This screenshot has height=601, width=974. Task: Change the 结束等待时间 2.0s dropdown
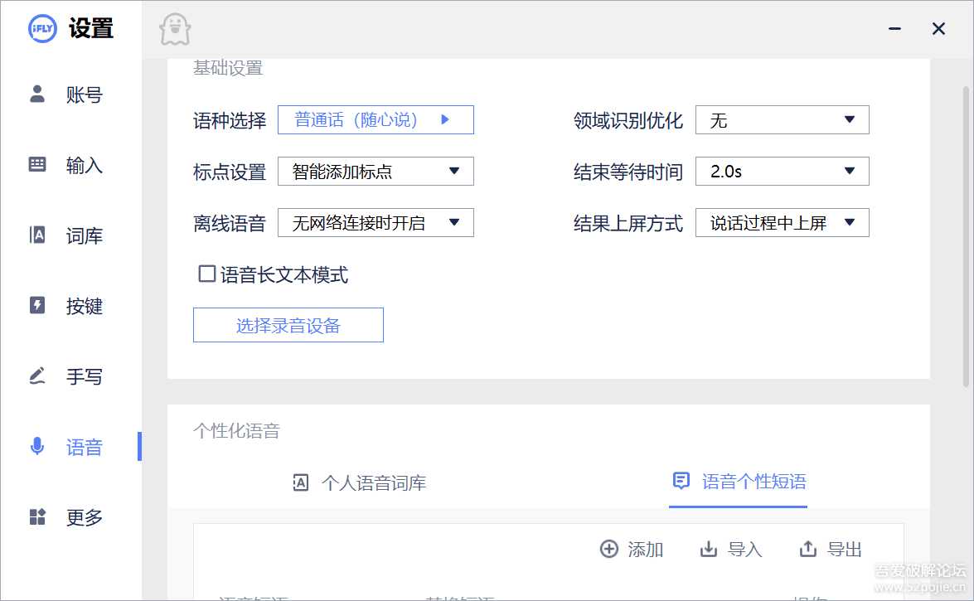click(782, 172)
